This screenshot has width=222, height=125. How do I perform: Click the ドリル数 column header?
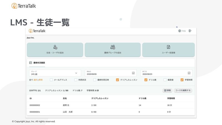coord(142,98)
